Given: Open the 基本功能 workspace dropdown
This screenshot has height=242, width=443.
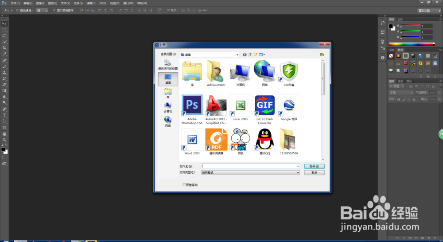Looking at the screenshot, I should click(429, 11).
